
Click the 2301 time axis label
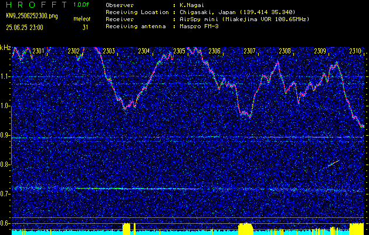pyautogui.click(x=38, y=51)
